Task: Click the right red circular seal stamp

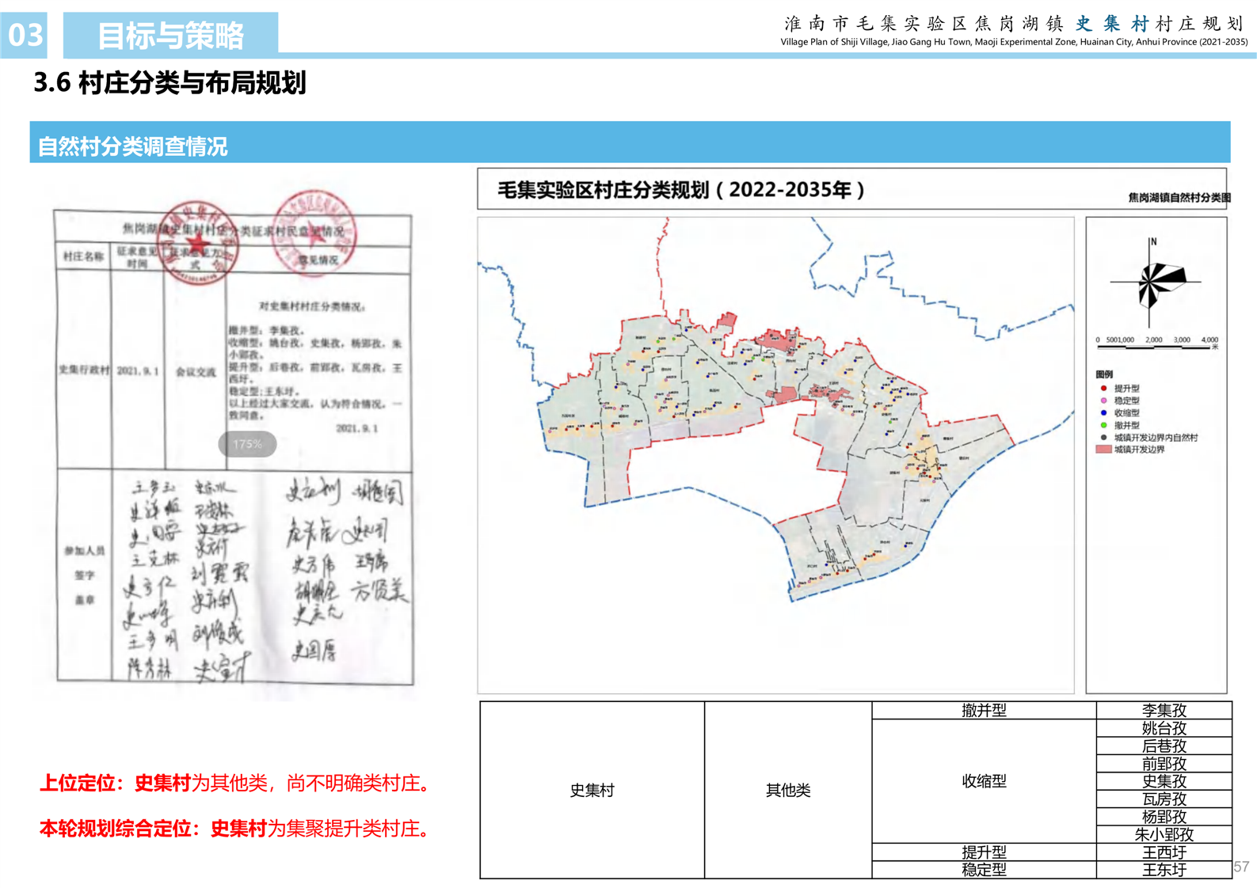Action: (x=314, y=232)
